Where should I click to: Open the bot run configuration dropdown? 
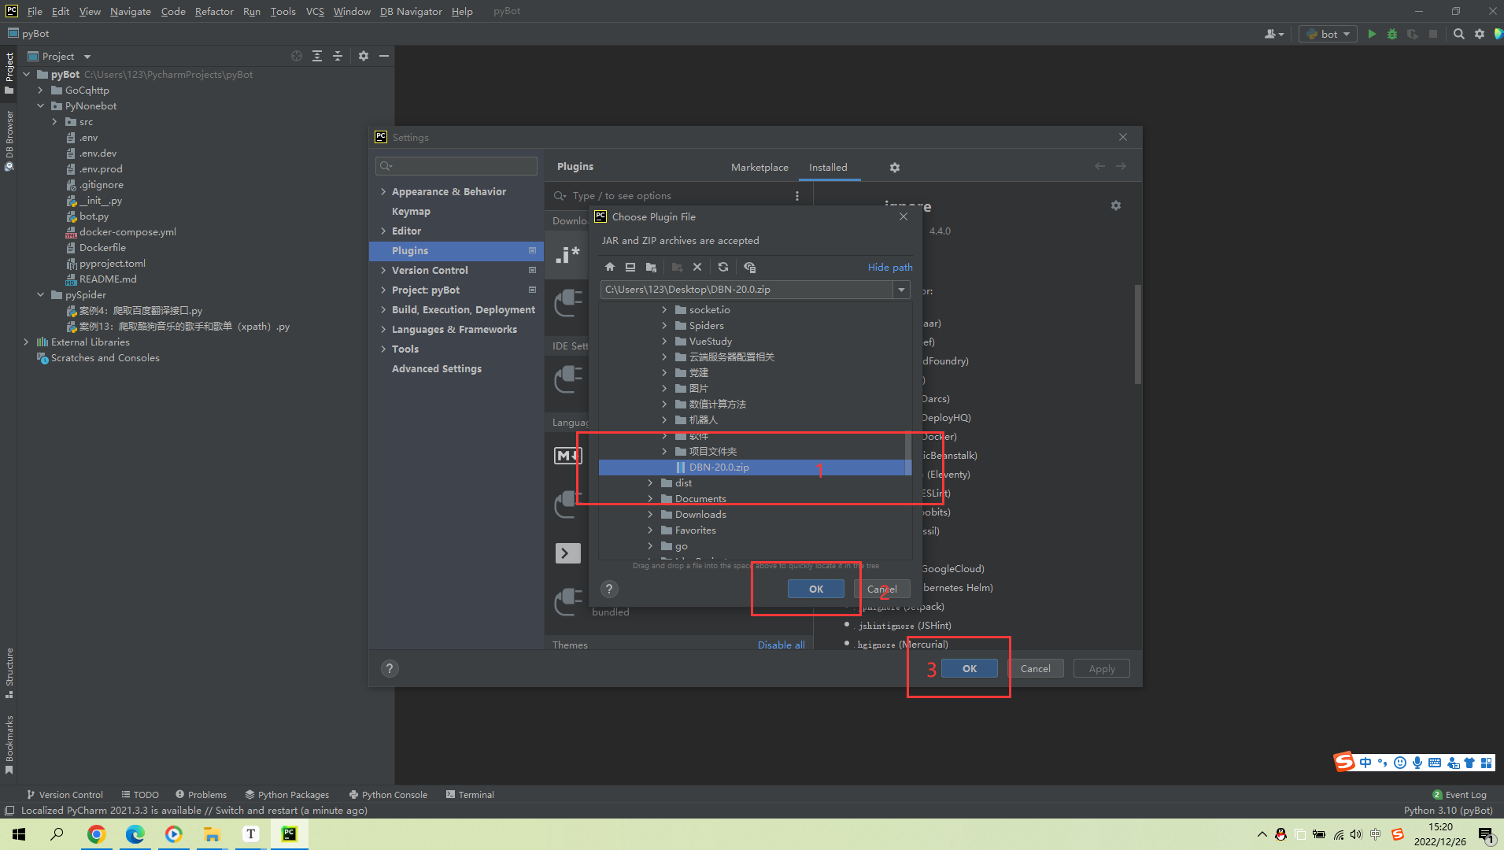1329,34
